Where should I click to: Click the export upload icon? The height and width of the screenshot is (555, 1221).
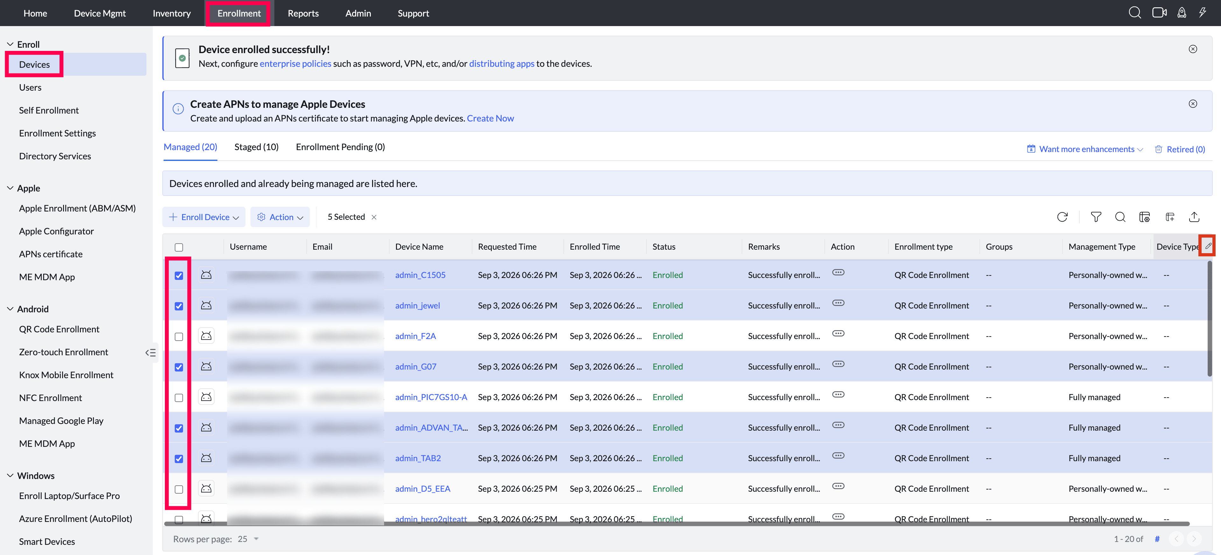coord(1194,217)
